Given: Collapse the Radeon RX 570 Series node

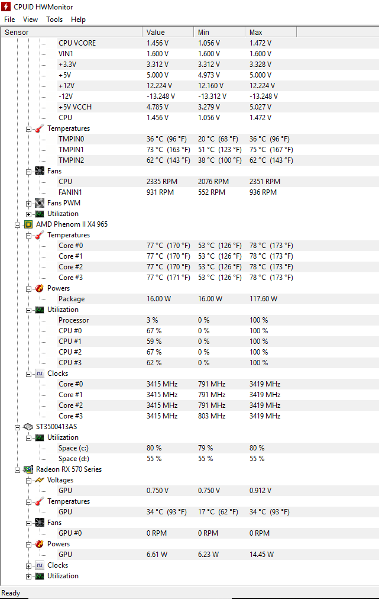Looking at the screenshot, I should 17,469.
